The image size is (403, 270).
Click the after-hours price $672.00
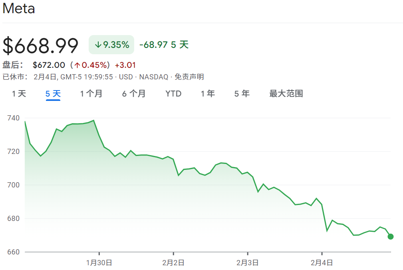pyautogui.click(x=48, y=64)
